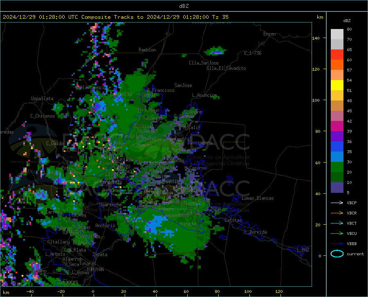Click the Anchoris place label
The height and width of the screenshot is (297, 368).
click(x=105, y=226)
